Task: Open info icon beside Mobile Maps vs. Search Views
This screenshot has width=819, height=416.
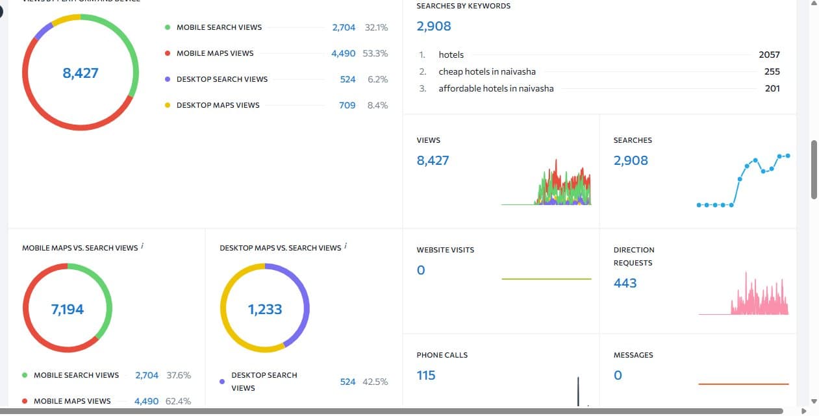Action: [142, 246]
